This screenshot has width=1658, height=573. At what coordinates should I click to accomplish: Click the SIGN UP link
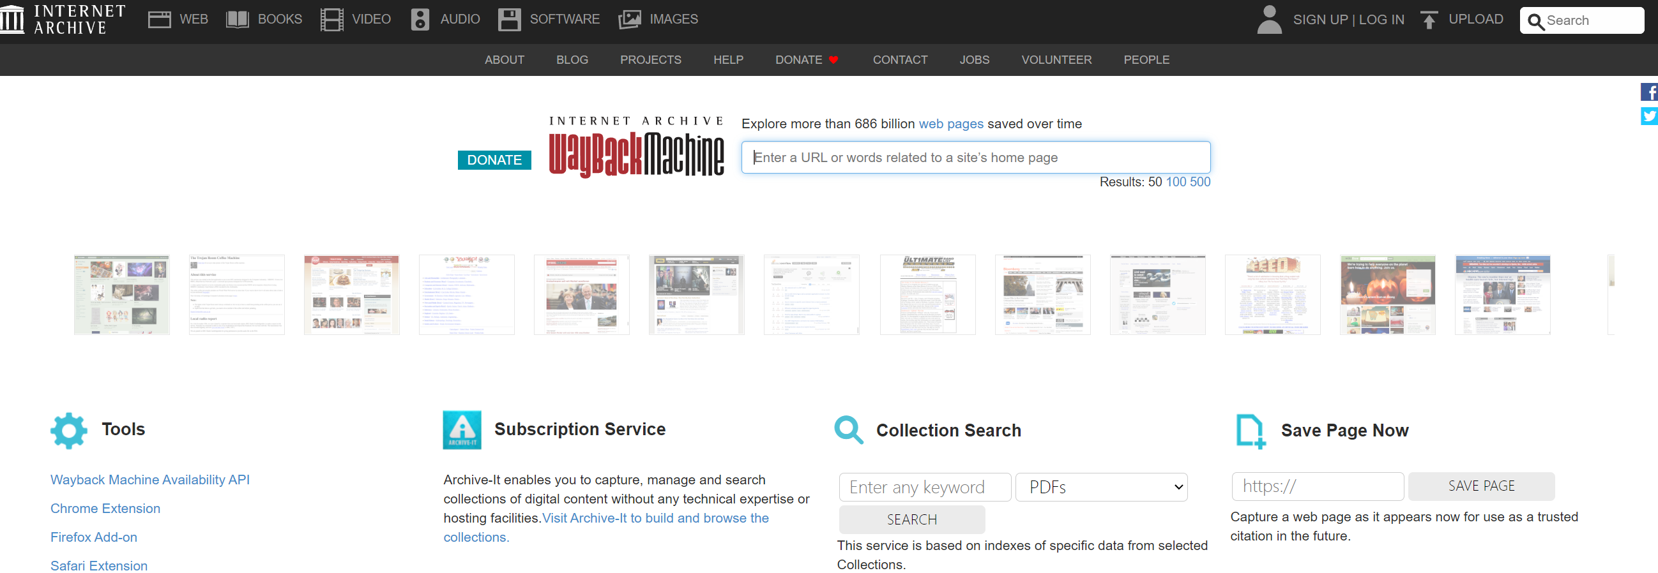(1320, 20)
